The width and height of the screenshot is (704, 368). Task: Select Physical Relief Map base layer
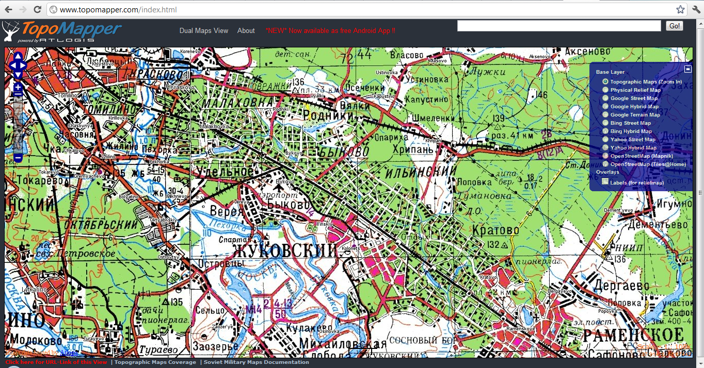(605, 90)
